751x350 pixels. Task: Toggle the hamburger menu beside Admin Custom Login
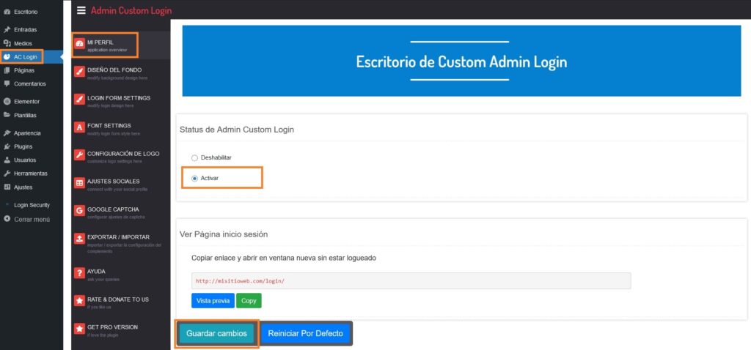pyautogui.click(x=81, y=10)
